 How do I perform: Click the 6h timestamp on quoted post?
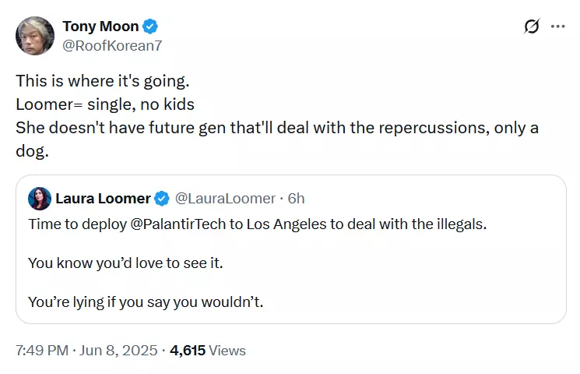point(296,199)
